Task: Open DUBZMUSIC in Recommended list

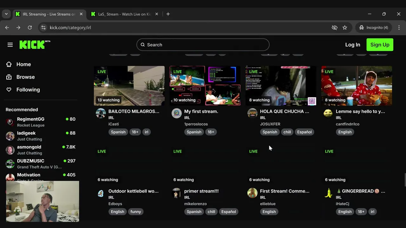Action: 41,164
